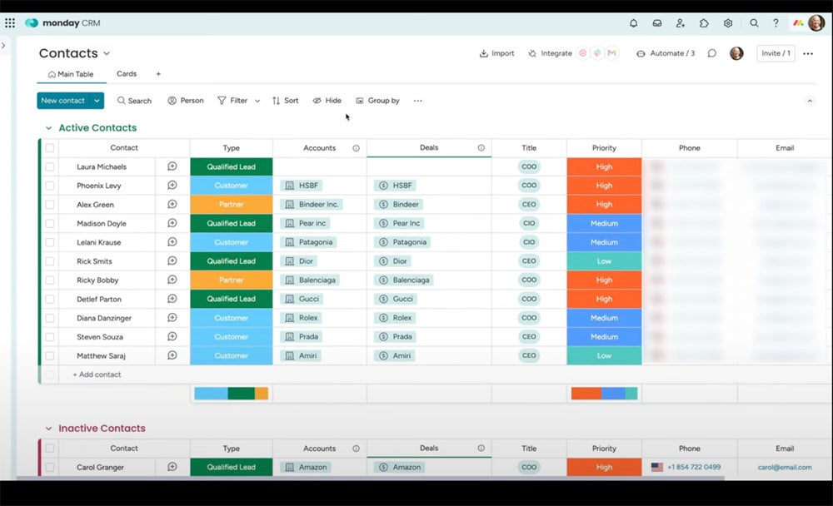This screenshot has width=833, height=506.
Task: Open the user profile avatar at top right
Action: [816, 22]
